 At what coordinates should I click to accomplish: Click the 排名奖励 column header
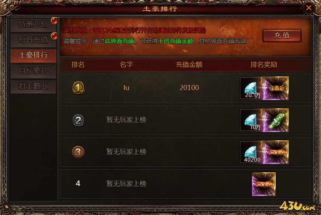(x=264, y=65)
